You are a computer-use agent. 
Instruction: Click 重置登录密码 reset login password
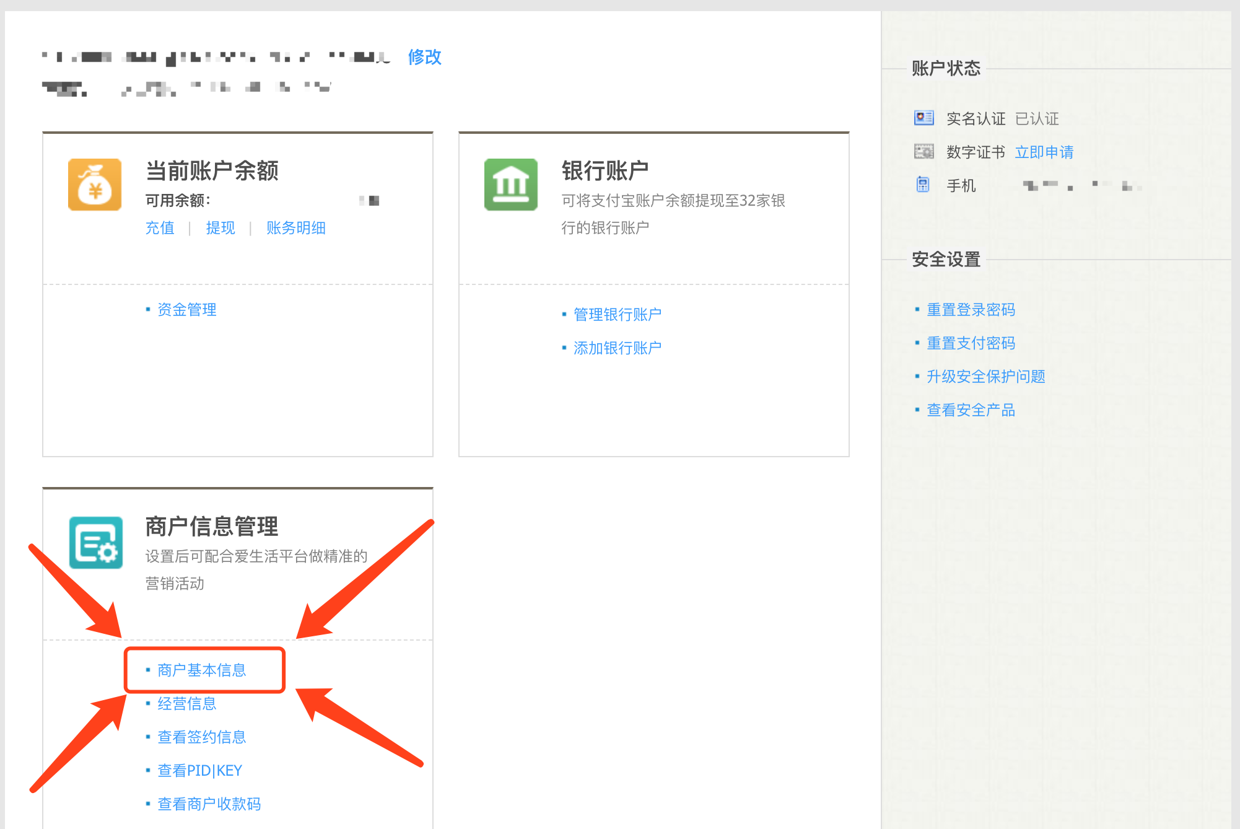click(x=971, y=310)
